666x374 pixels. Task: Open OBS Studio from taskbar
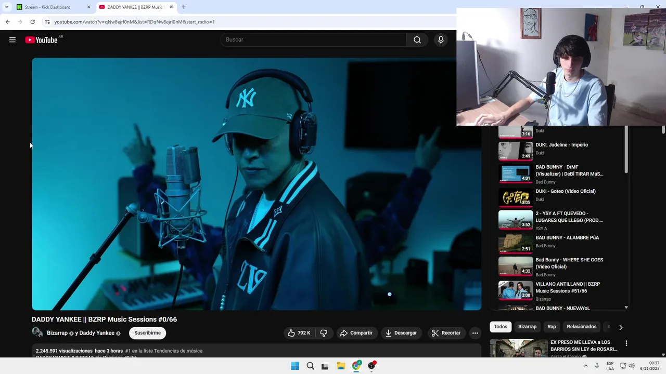[x=372, y=366]
